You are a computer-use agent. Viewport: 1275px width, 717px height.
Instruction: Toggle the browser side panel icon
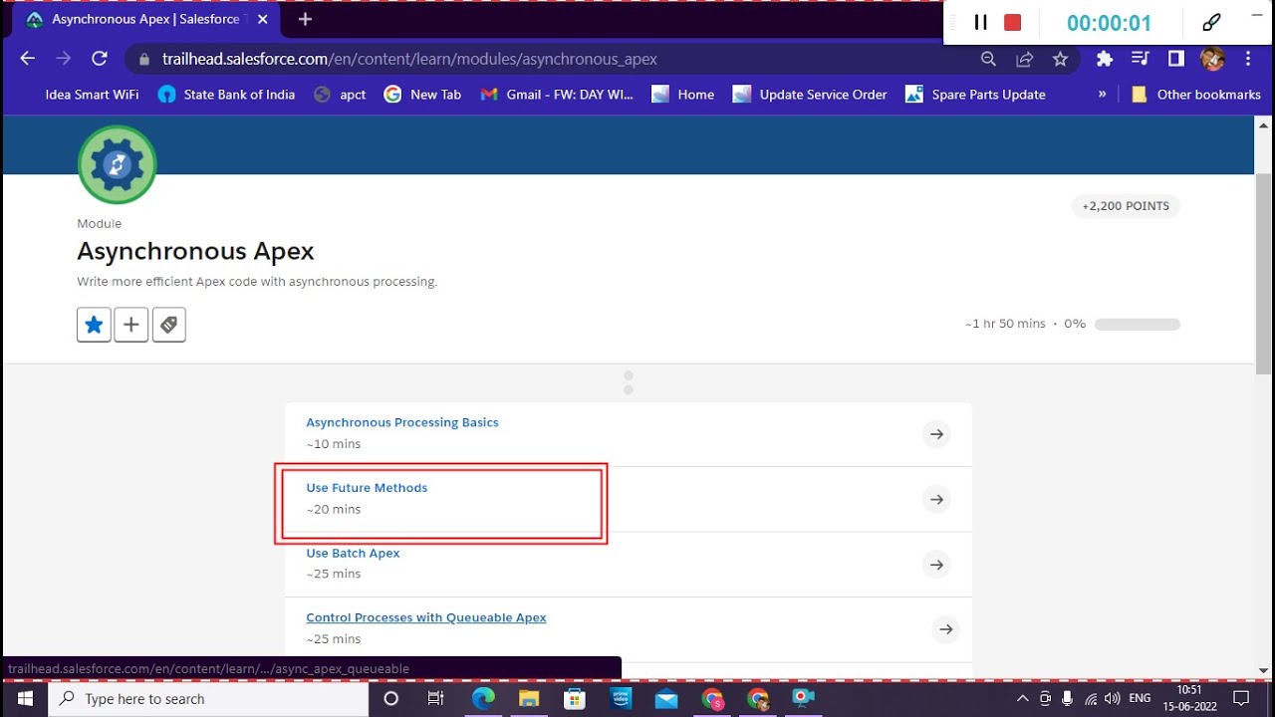click(x=1176, y=59)
